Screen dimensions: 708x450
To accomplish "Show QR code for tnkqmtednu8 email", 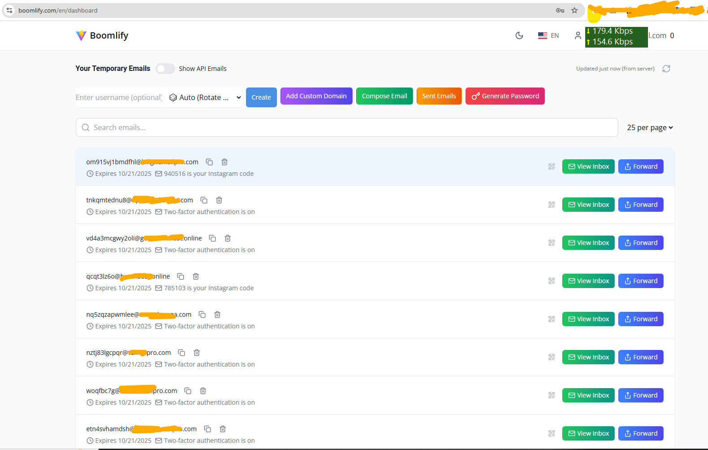I will coord(552,205).
